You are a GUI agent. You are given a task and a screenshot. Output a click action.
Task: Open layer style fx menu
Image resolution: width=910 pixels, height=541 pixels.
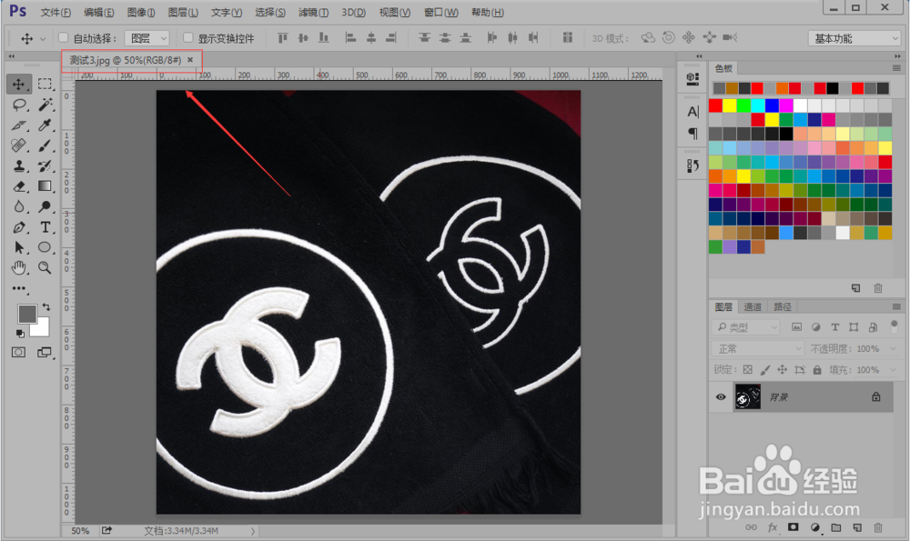click(773, 527)
